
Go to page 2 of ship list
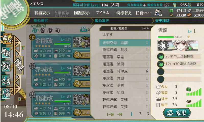[x=140, y=114]
